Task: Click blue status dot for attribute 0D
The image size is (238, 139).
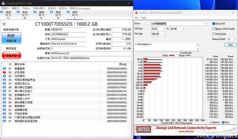Action: (4, 114)
